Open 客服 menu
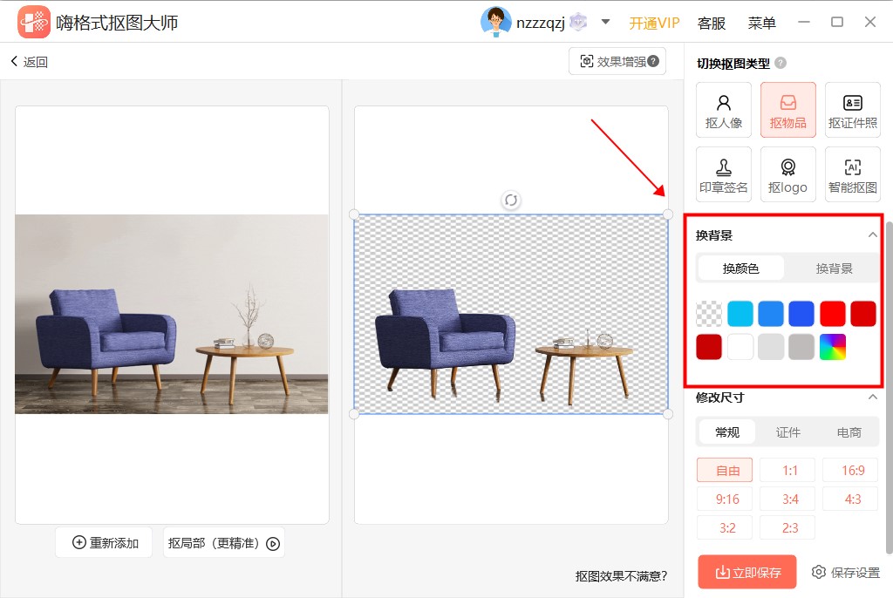Viewport: 893px width, 598px height. 712,23
